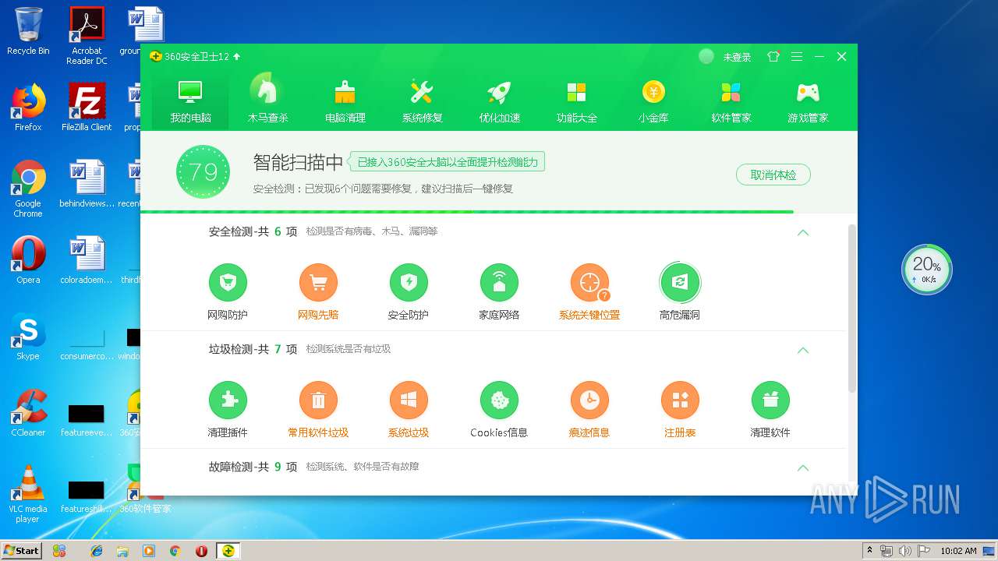Viewport: 998px width, 561px height.
Task: Select the 安全防护 shield icon
Action: tap(409, 282)
